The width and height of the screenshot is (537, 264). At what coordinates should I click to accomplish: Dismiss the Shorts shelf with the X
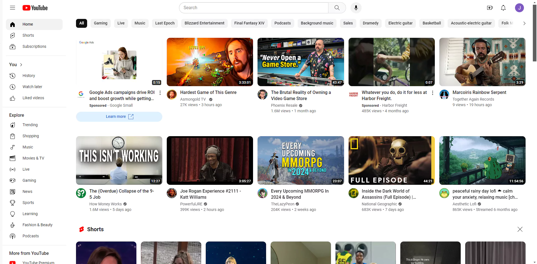pyautogui.click(x=520, y=229)
